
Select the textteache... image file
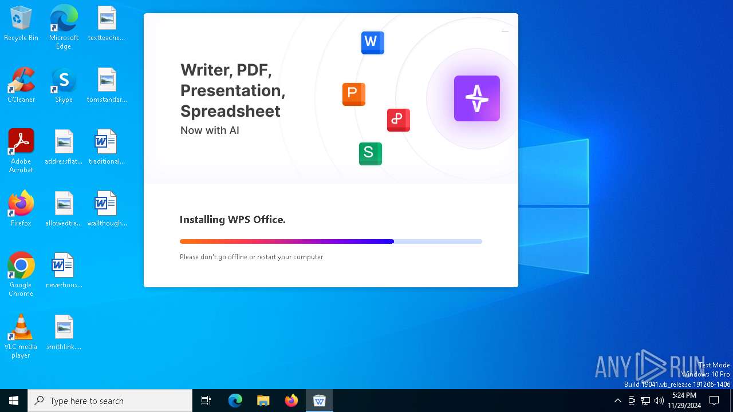[107, 24]
